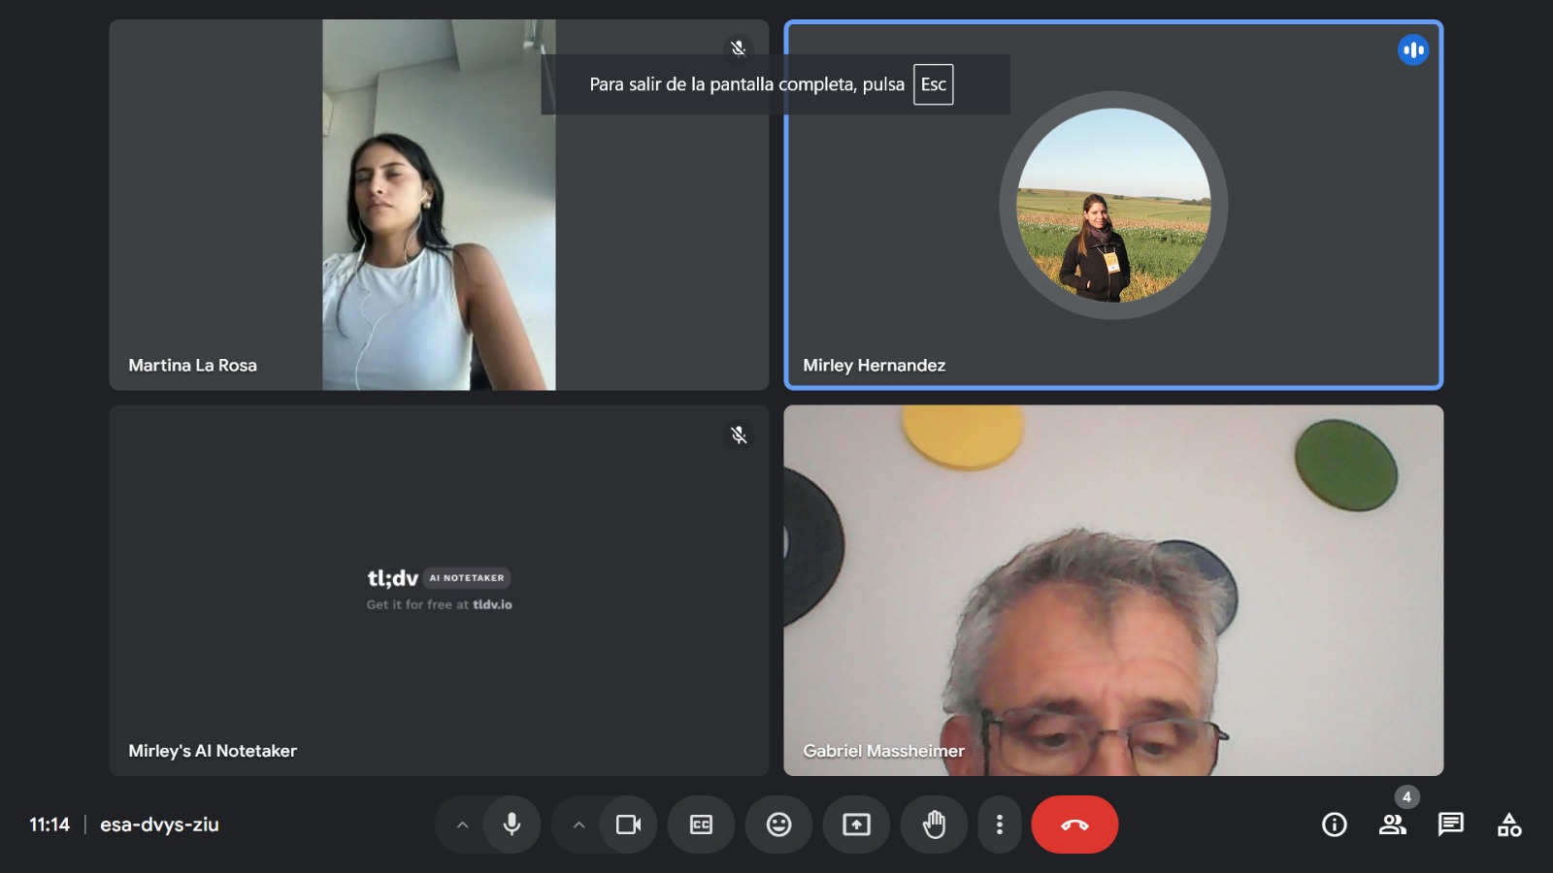Expand audio settings chevron
1553x873 pixels.
463,824
